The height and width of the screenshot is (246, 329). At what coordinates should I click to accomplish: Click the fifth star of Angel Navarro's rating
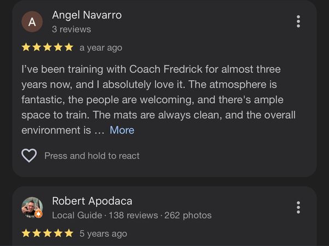coord(69,48)
